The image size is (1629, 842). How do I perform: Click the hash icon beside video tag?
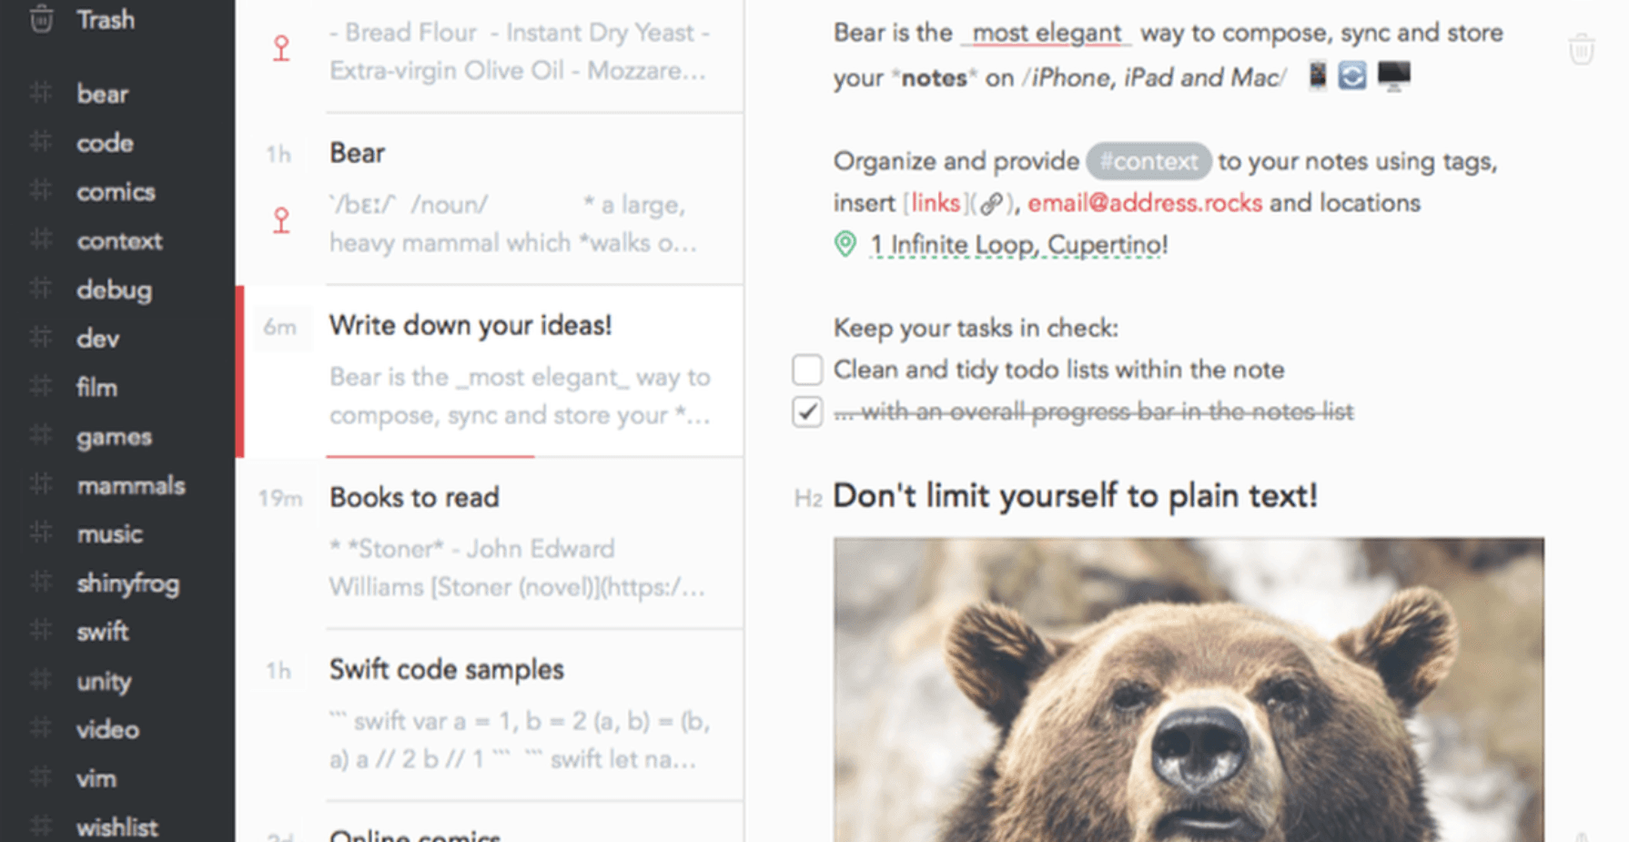point(41,729)
